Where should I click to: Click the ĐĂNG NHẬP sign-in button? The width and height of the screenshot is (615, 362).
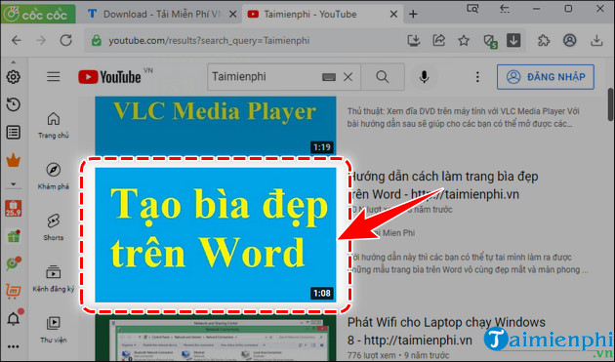[546, 77]
